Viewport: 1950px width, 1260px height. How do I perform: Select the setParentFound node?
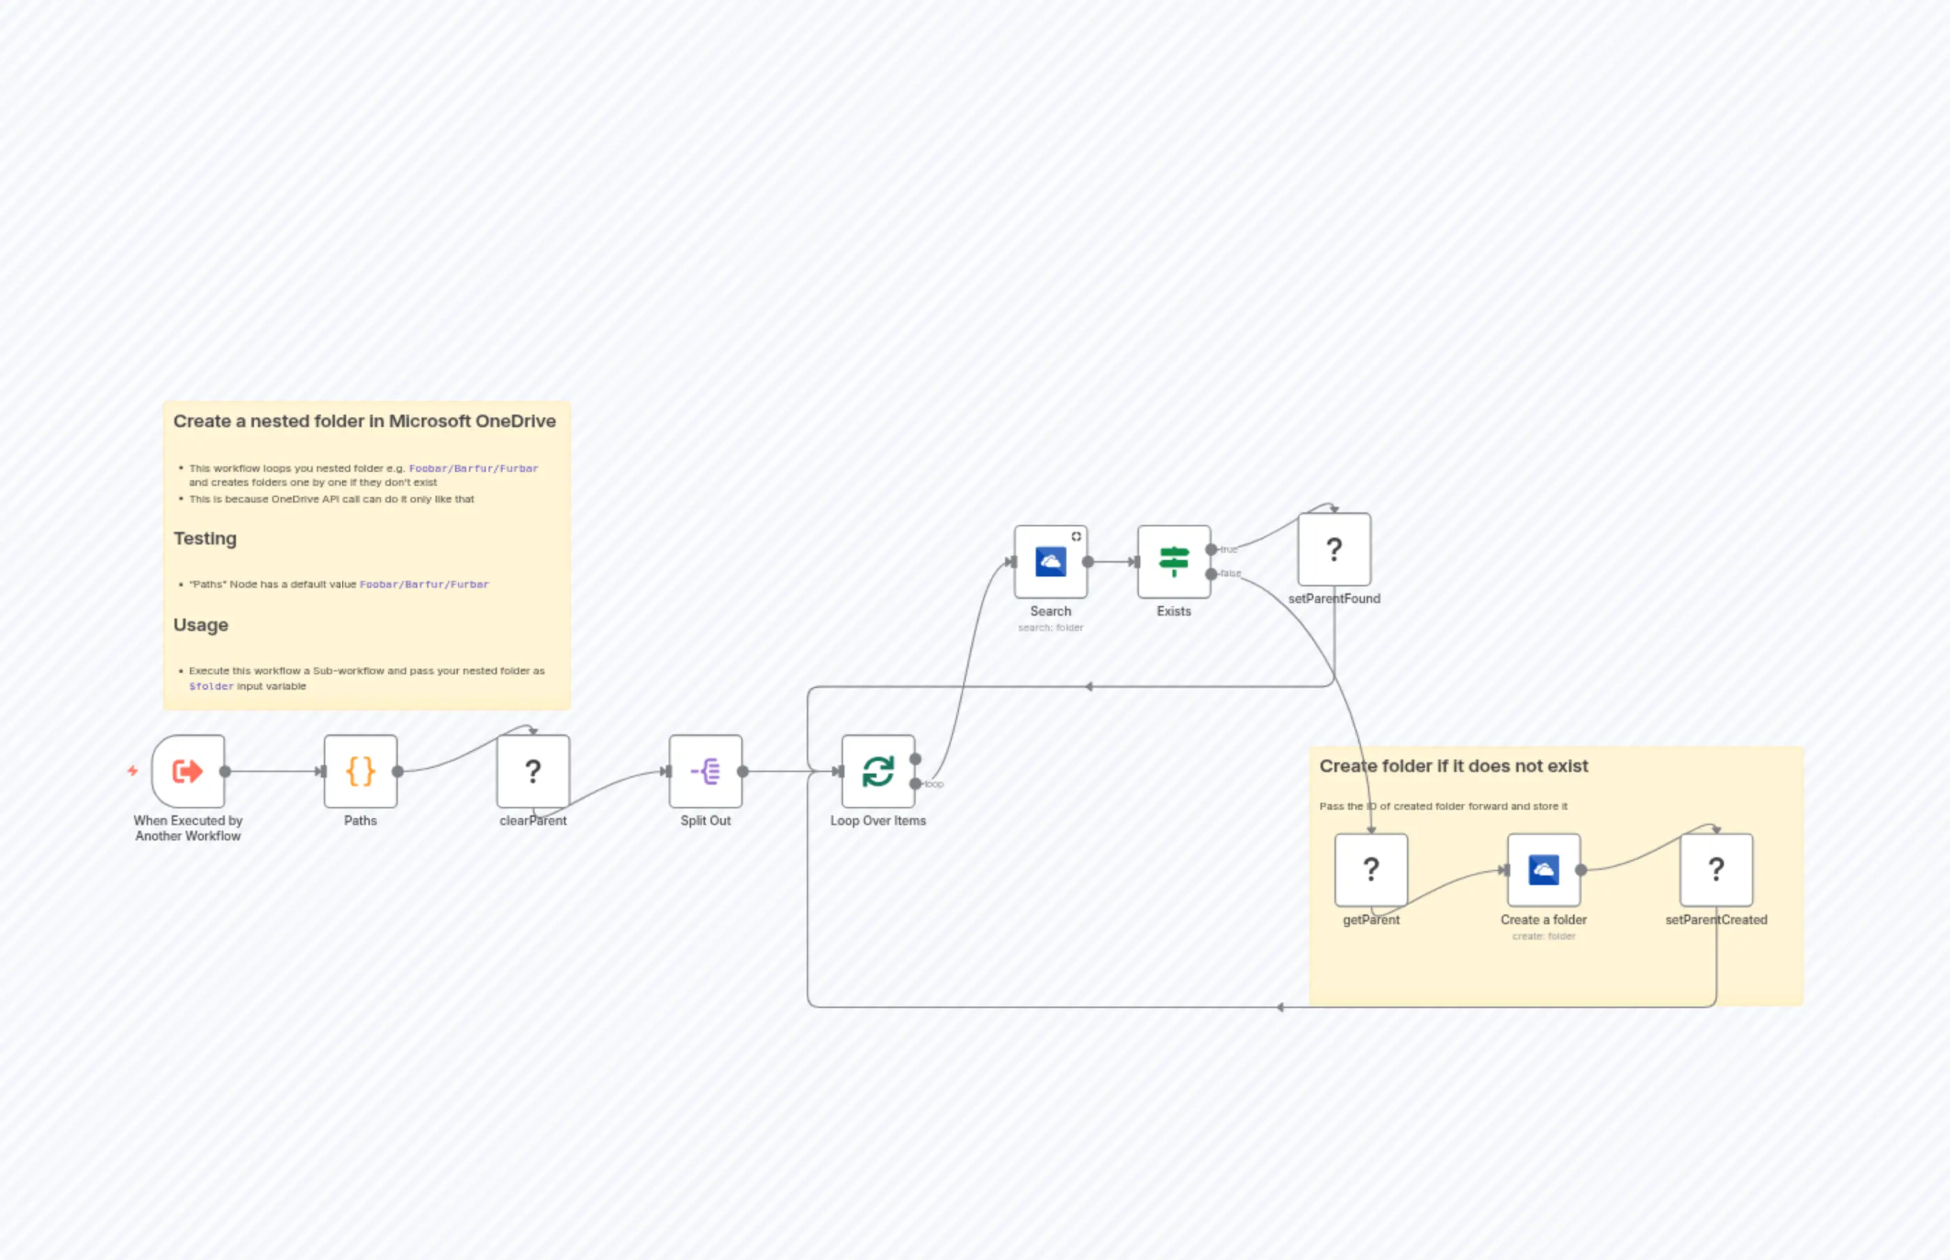tap(1334, 550)
